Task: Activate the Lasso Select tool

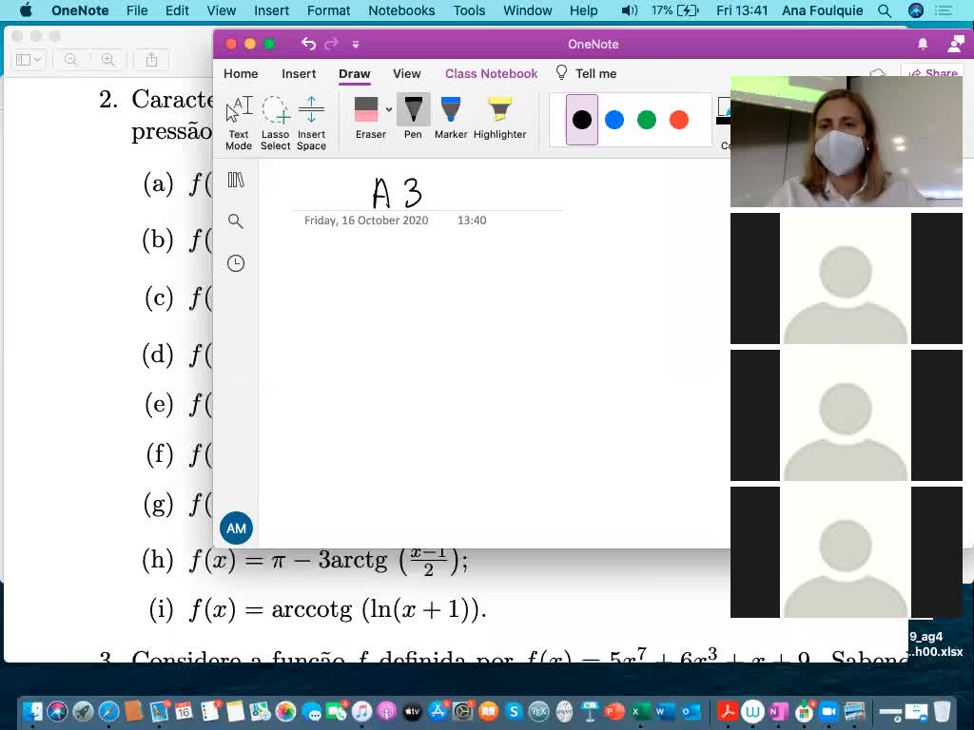Action: click(275, 123)
